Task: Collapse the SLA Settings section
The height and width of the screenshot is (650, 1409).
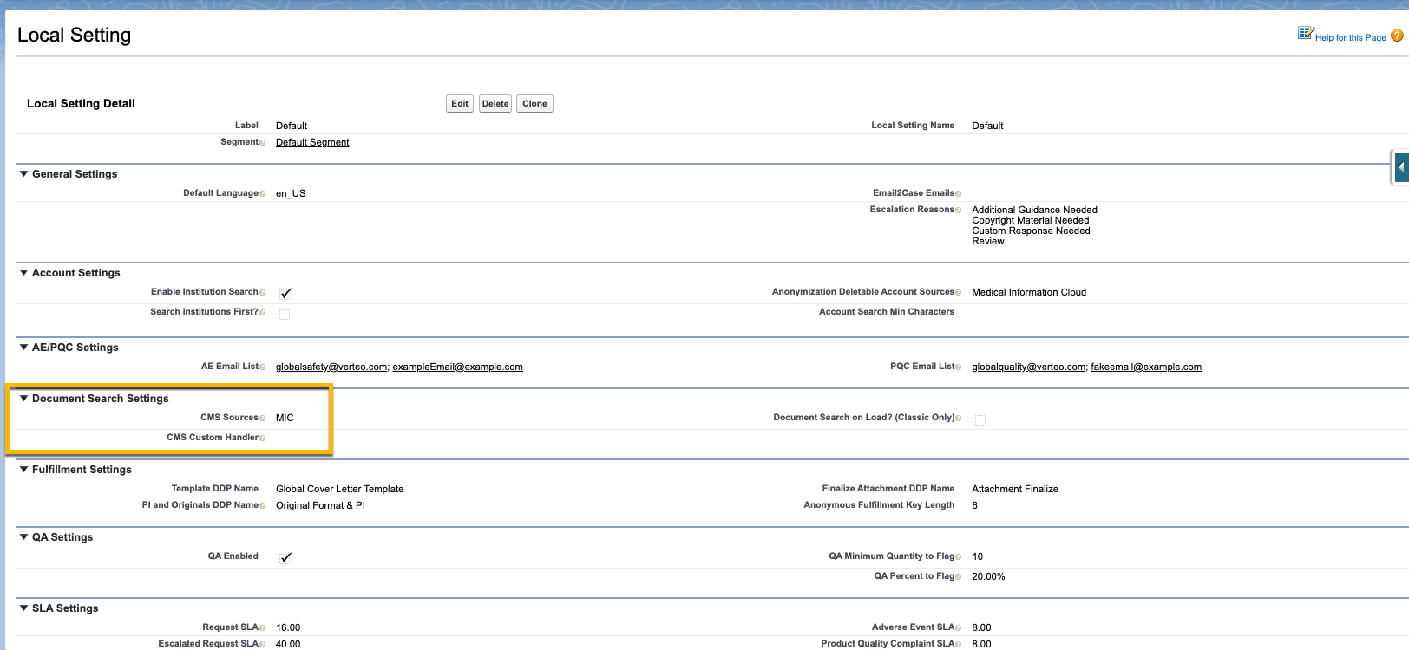Action: click(x=23, y=608)
